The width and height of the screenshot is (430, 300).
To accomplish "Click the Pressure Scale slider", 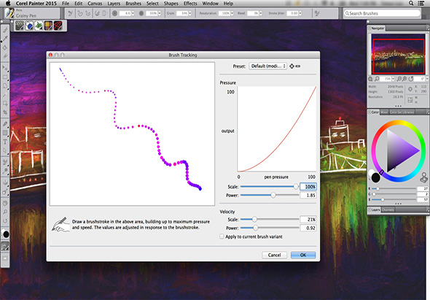I will (x=270, y=187).
